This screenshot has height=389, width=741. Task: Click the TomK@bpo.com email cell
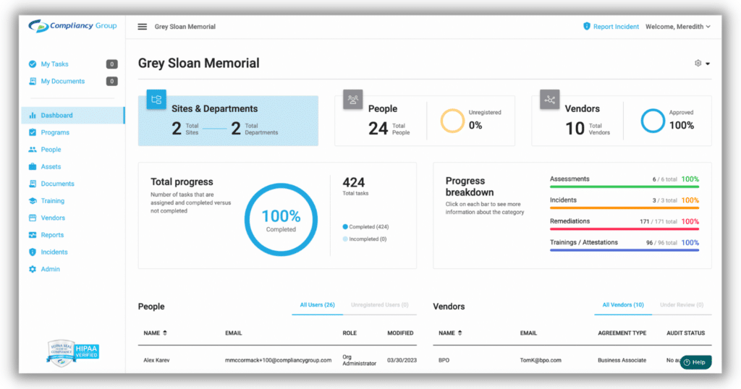click(541, 360)
